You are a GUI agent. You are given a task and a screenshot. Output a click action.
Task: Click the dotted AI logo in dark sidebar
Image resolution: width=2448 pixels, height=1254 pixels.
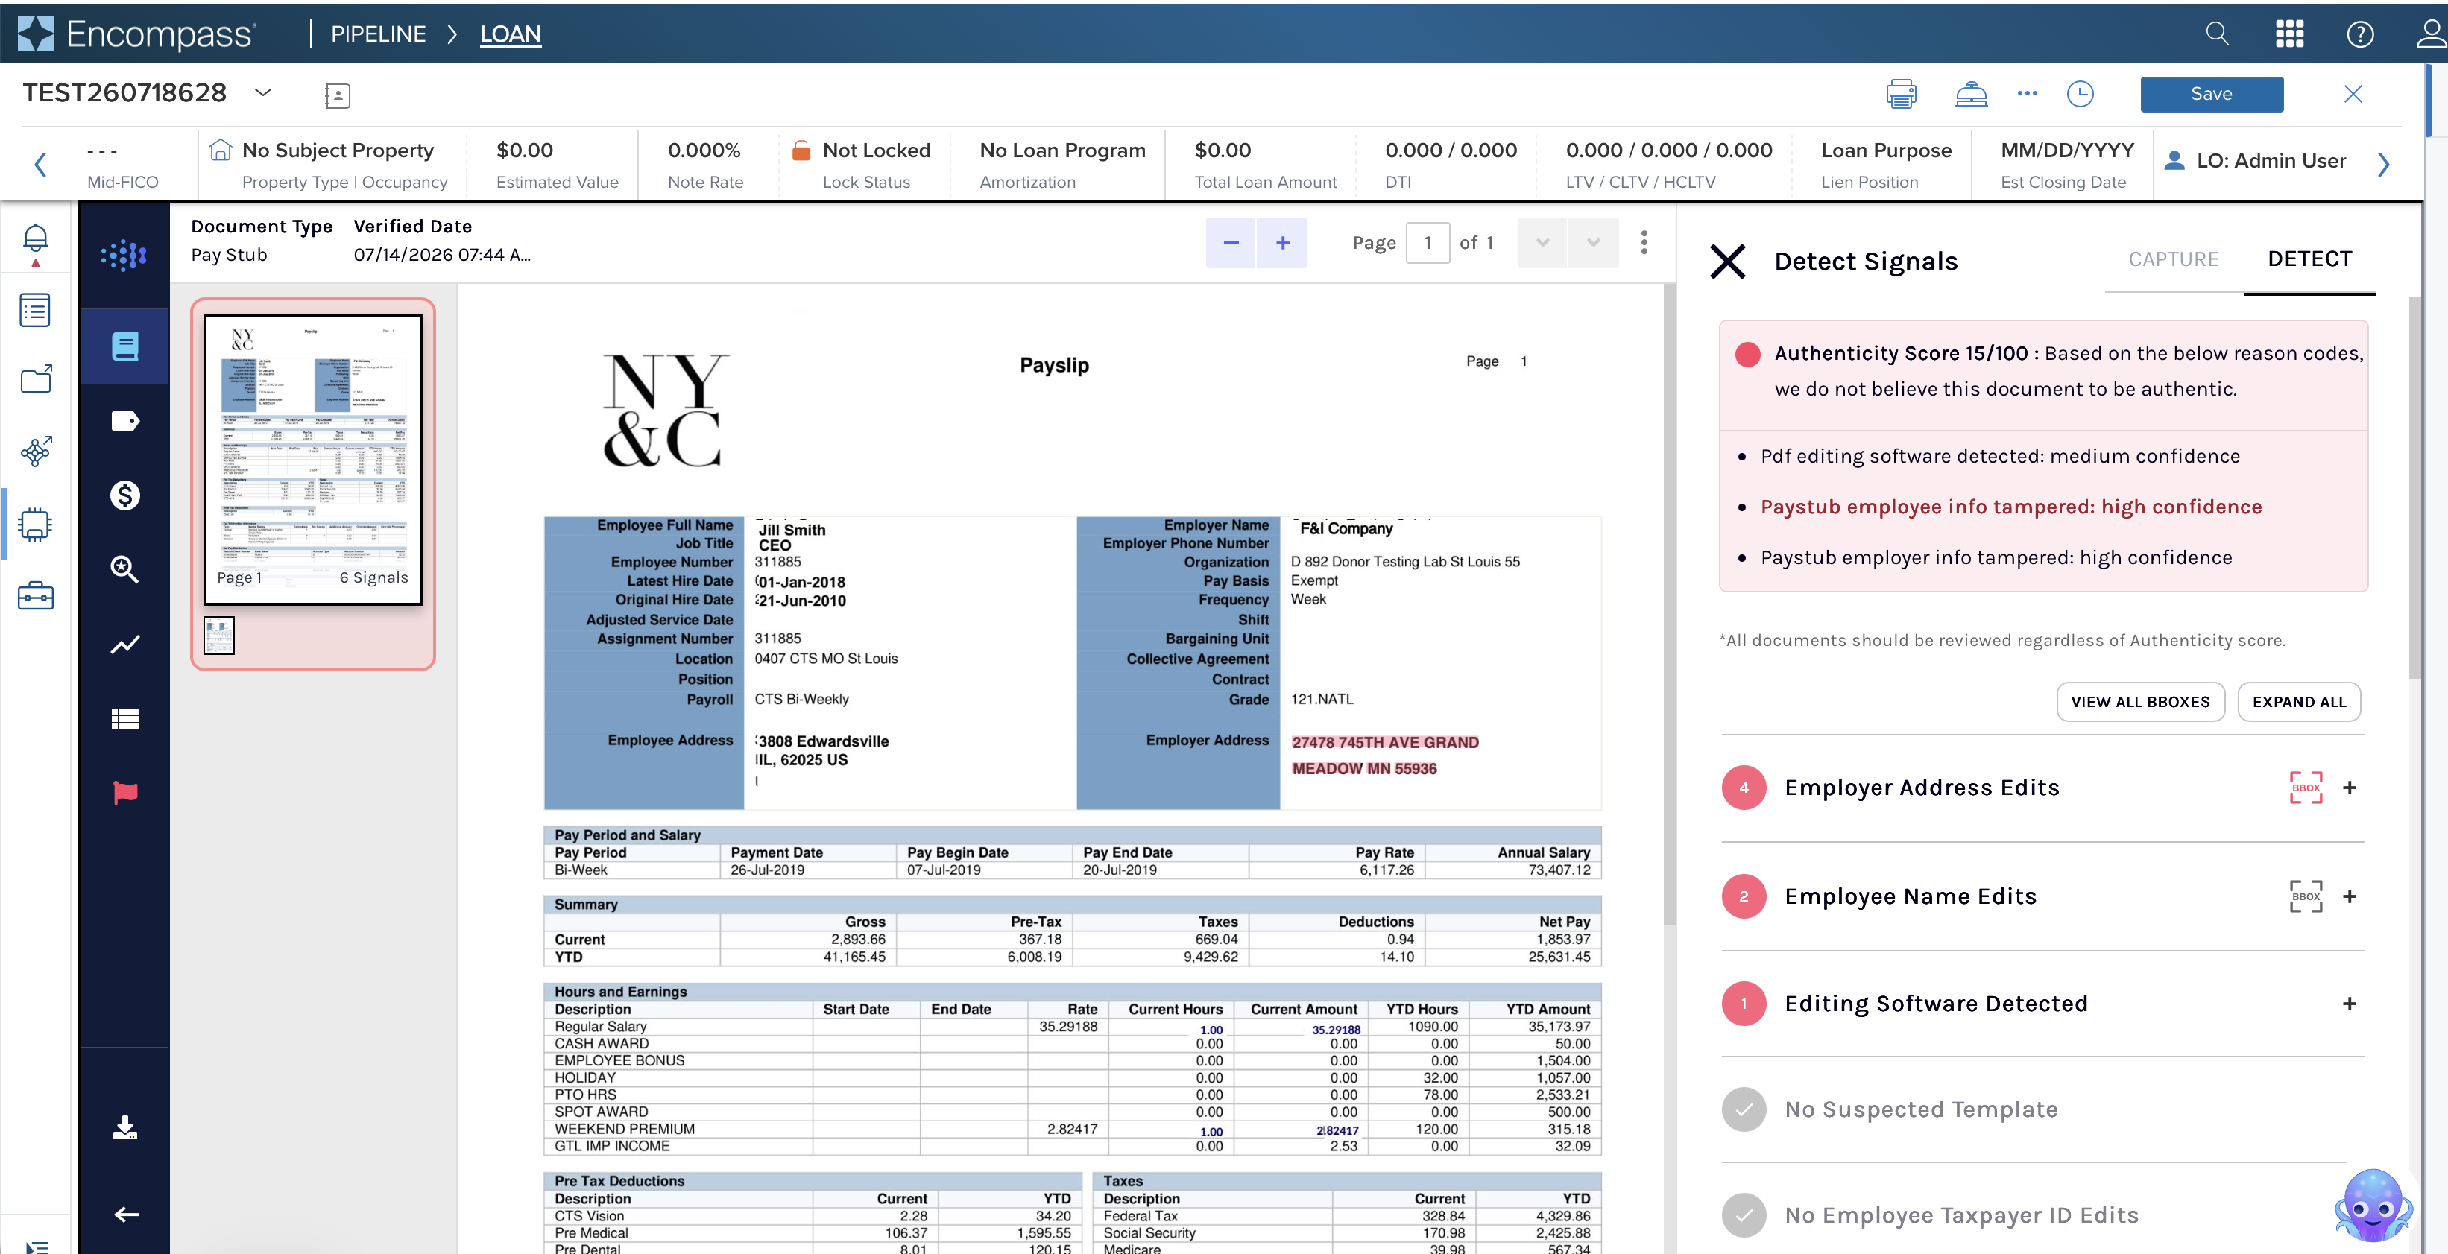[124, 255]
